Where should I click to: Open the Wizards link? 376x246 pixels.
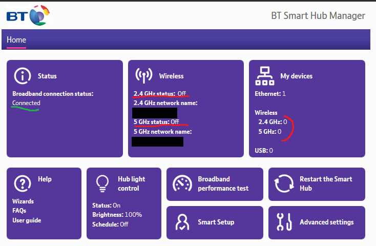click(x=23, y=201)
